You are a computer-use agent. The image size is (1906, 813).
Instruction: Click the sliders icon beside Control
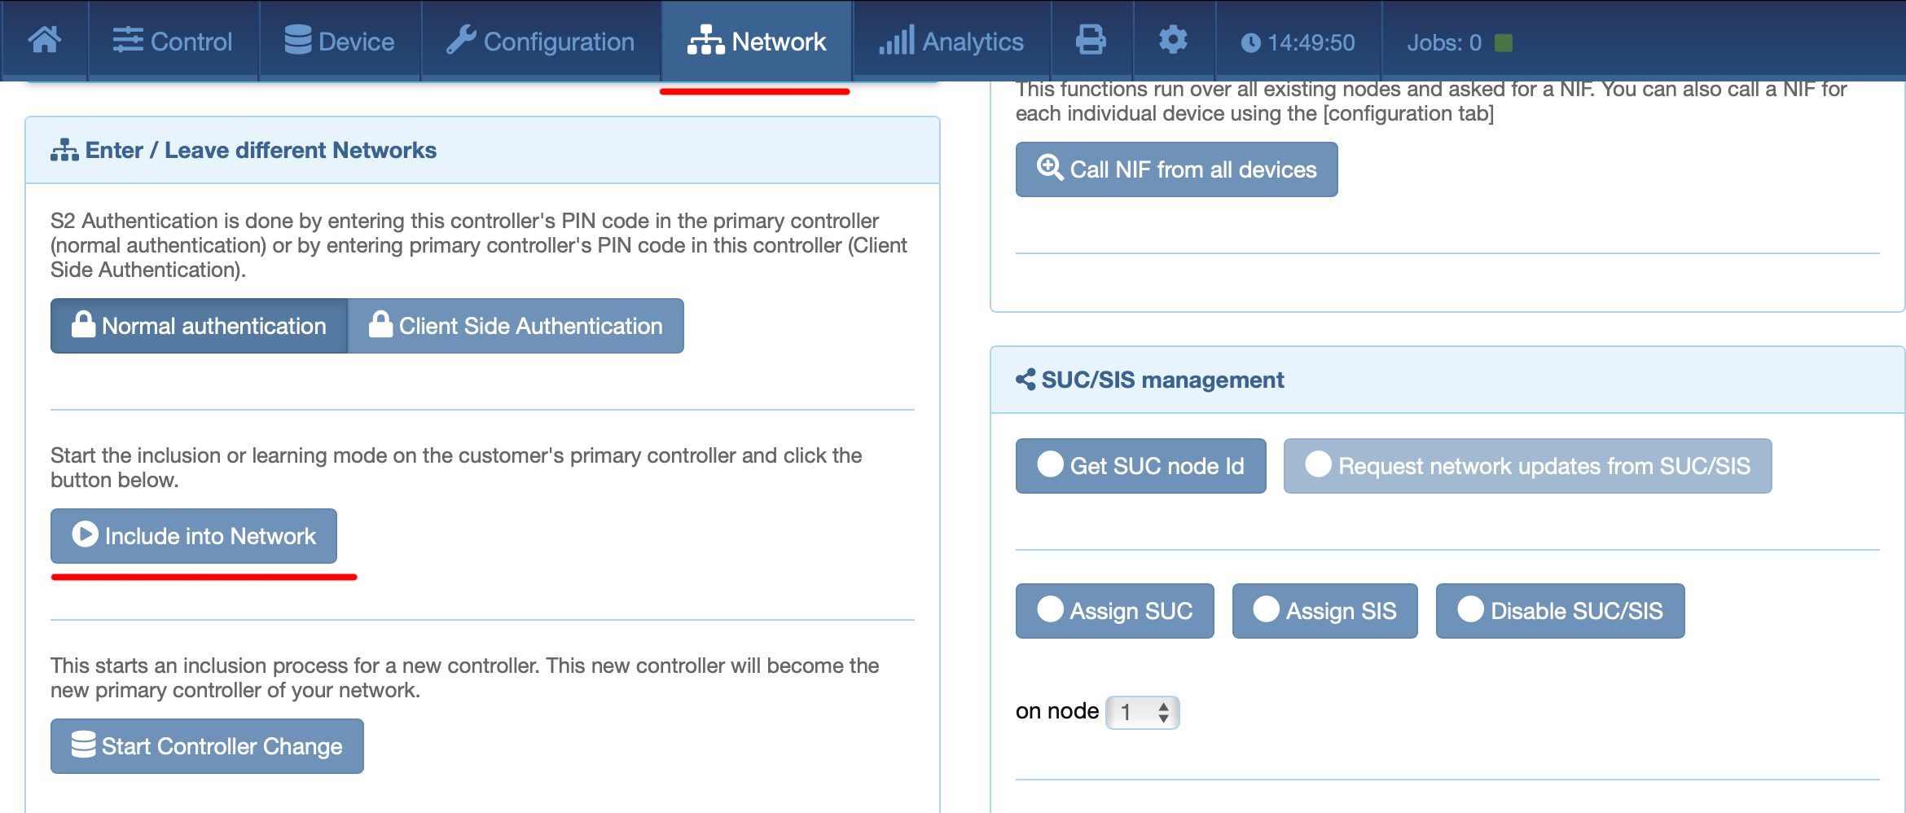(128, 40)
